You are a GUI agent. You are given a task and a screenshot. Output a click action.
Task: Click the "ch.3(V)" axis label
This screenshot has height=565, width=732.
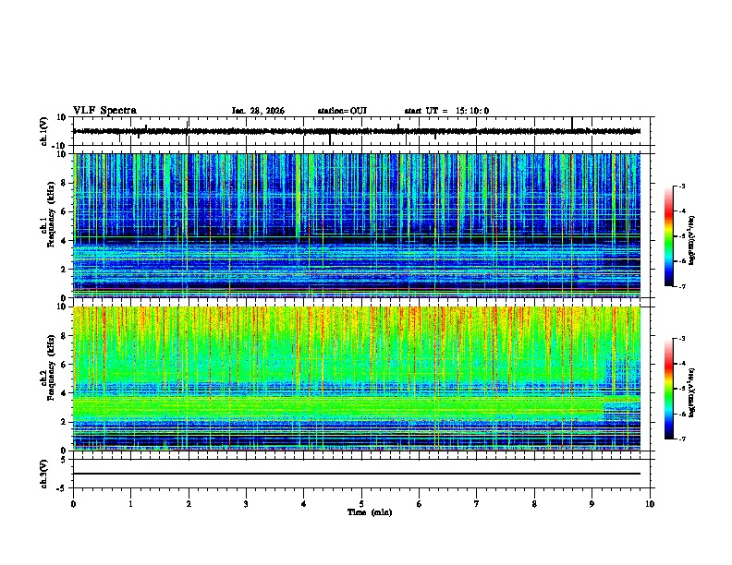[x=44, y=474]
